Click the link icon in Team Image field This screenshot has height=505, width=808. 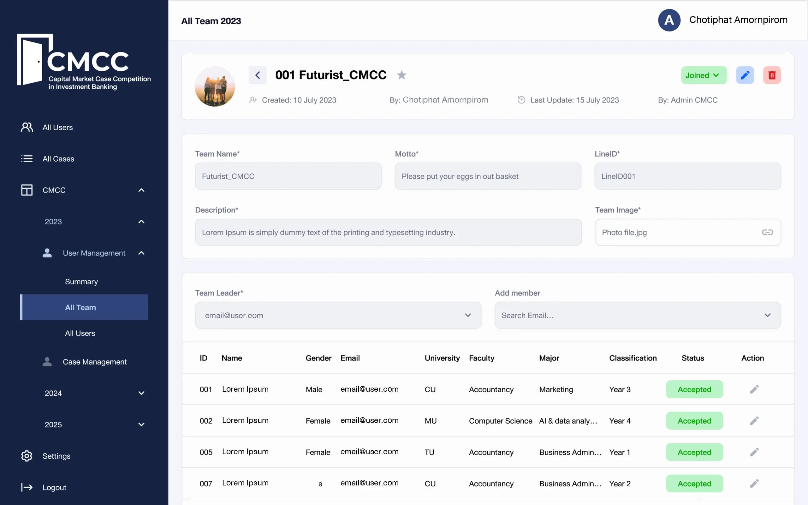[x=767, y=232]
